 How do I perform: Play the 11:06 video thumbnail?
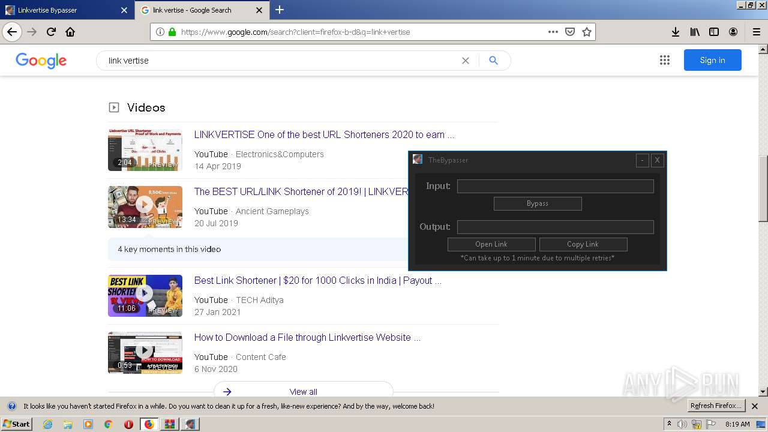[145, 296]
